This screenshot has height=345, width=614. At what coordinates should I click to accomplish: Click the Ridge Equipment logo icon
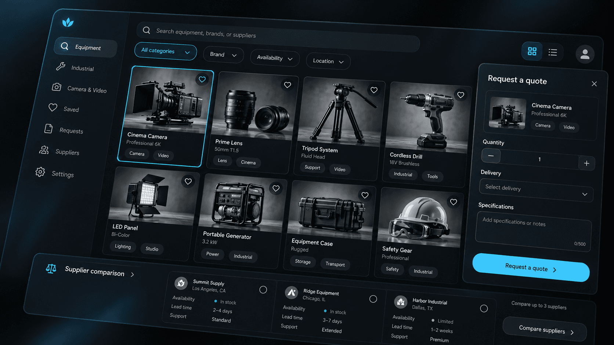(292, 293)
